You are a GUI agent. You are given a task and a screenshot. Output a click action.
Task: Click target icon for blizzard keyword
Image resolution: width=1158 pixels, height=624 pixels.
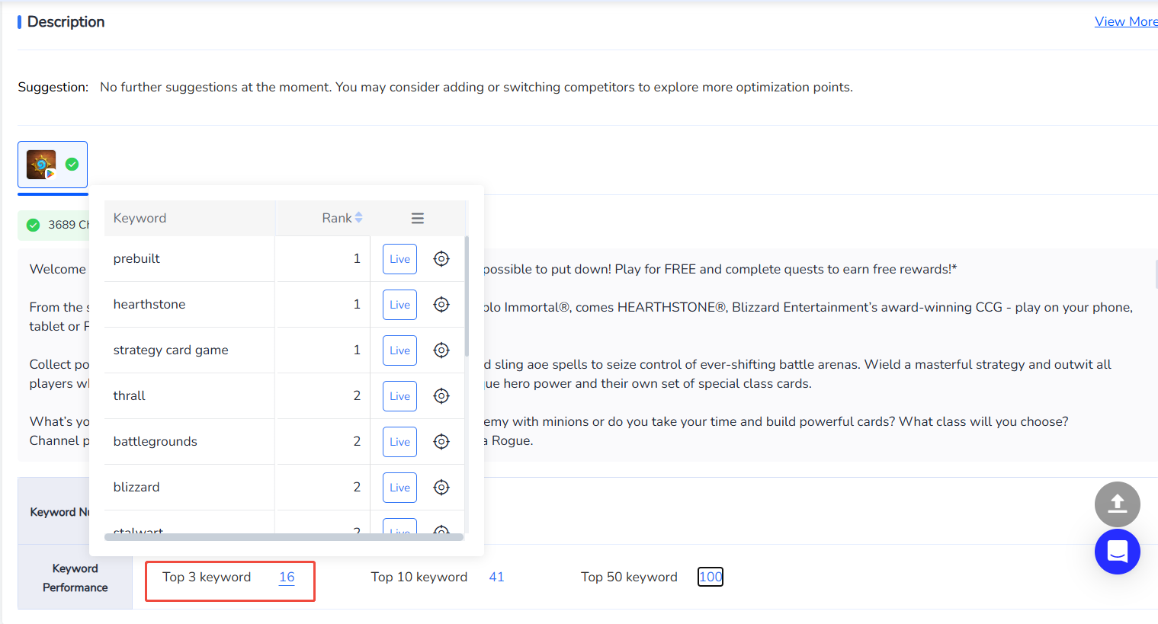pyautogui.click(x=441, y=488)
